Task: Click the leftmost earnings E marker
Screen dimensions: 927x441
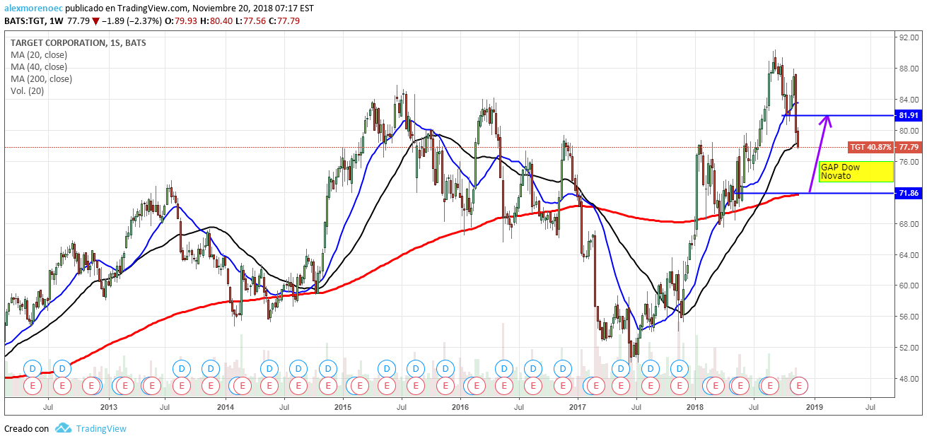Action: click(x=33, y=386)
